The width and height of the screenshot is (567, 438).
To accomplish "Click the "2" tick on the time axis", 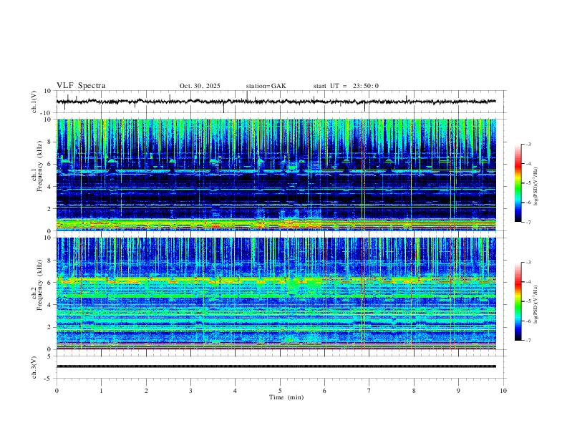I will (146, 391).
